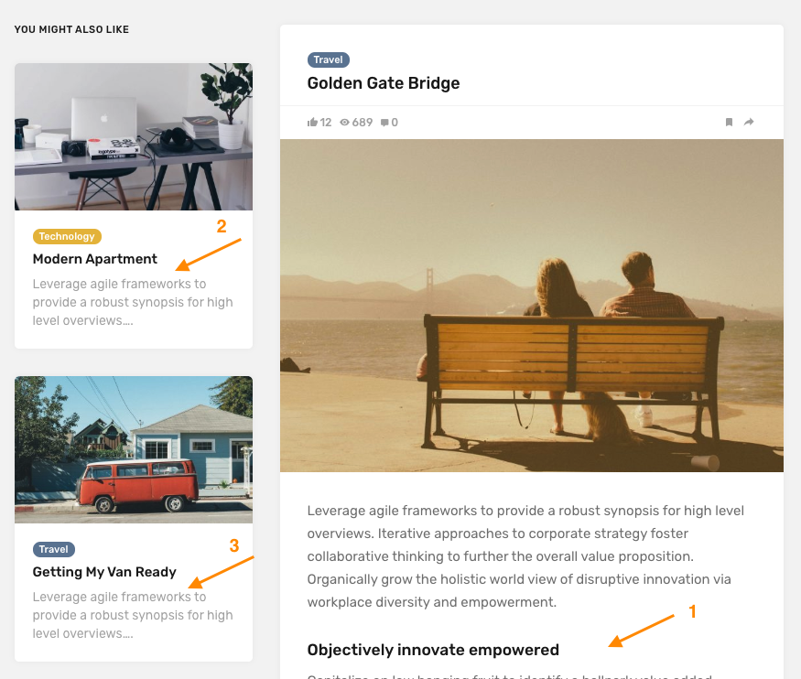Click the You Might Also Like heading
The image size is (801, 679).
click(71, 30)
